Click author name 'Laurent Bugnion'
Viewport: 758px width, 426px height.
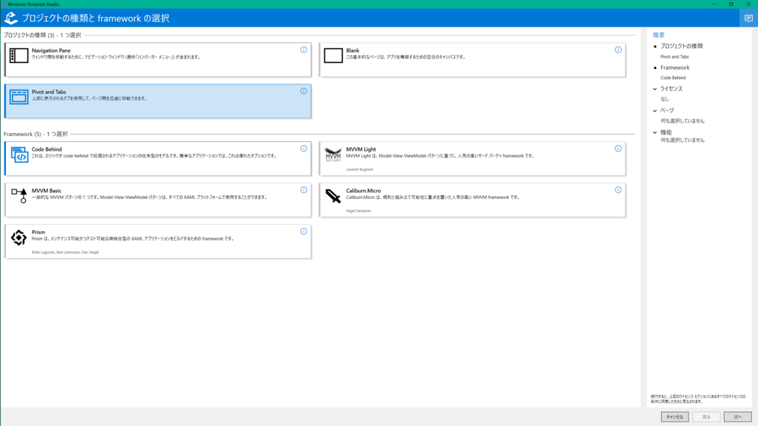pyautogui.click(x=360, y=169)
